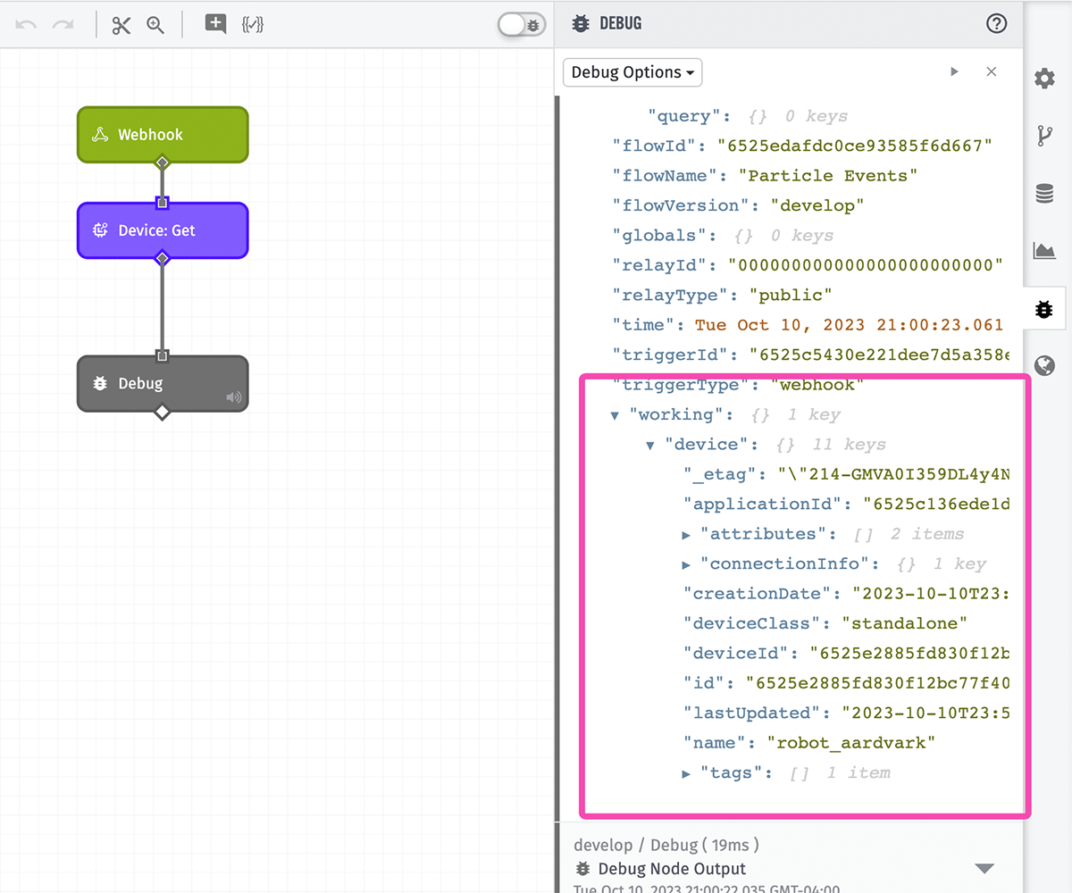Viewport: 1072px width, 893px height.
Task: Click the "_etag" row
Action: coord(847,474)
